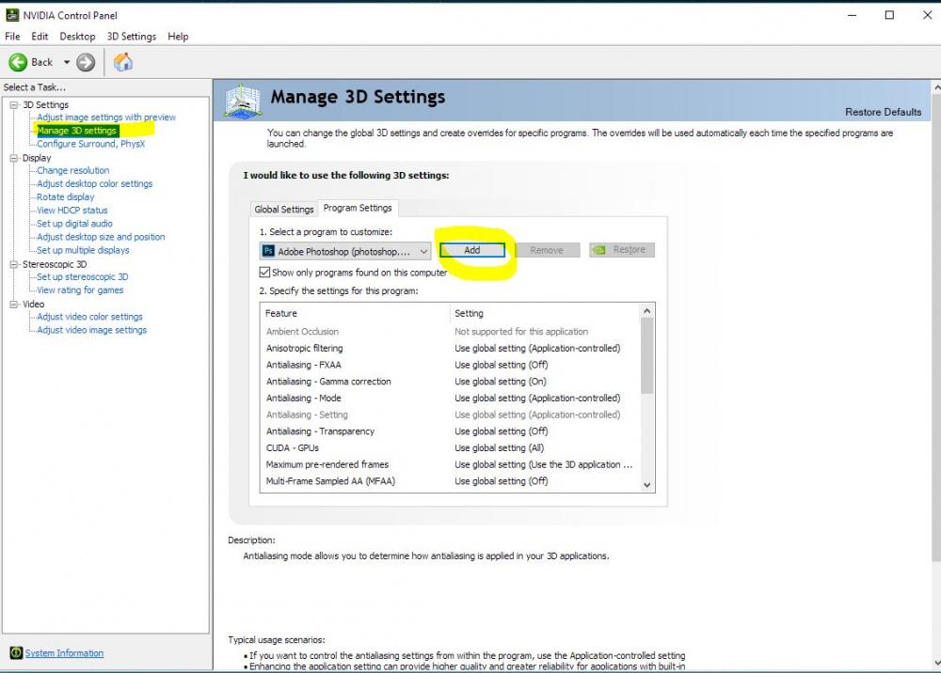Select the CUDA - GPUs row
941x673 pixels.
tap(450, 448)
